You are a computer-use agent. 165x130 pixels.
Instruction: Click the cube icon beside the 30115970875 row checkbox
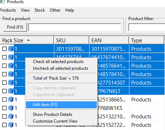click(x=11, y=49)
